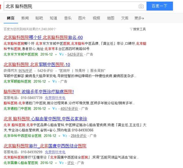Expand dropdown arrow for 北京德胜门中医院 result
The height and width of the screenshot is (168, 183).
pos(49,109)
